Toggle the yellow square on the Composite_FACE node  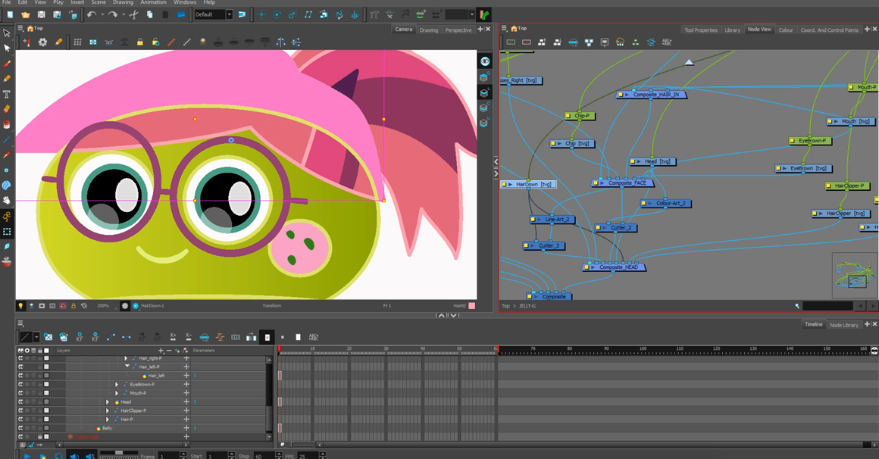pos(596,183)
